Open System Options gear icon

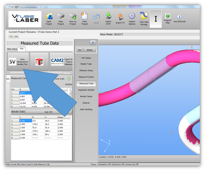tap(132, 17)
